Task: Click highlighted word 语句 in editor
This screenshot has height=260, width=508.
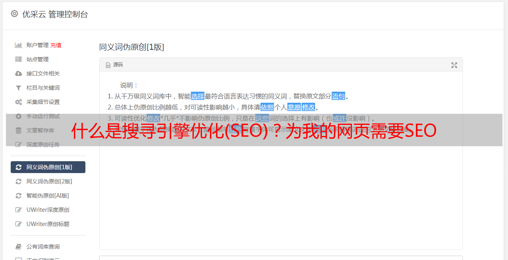Action: pyautogui.click(x=338, y=96)
